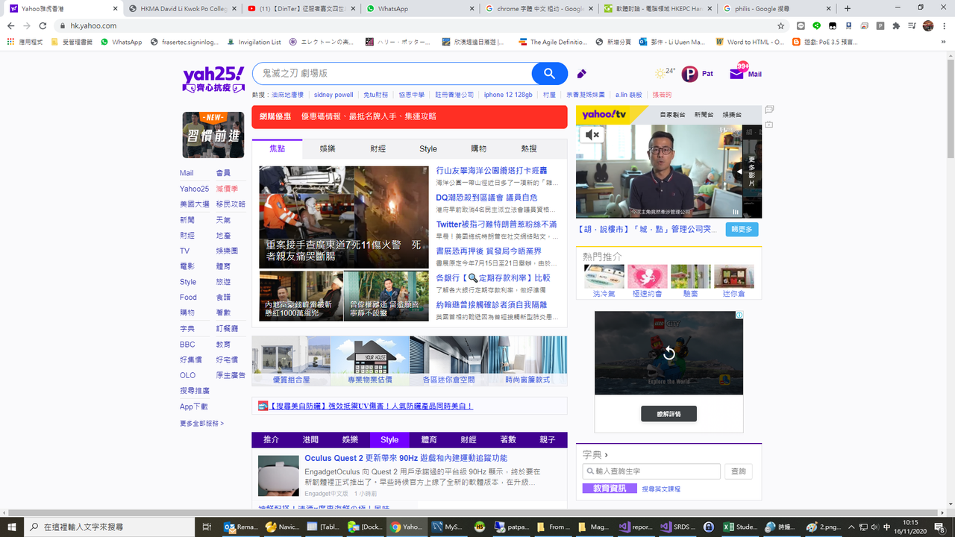The height and width of the screenshot is (537, 955).
Task: Open the 習慣前進 NEW promo thumbnail
Action: 213,135
